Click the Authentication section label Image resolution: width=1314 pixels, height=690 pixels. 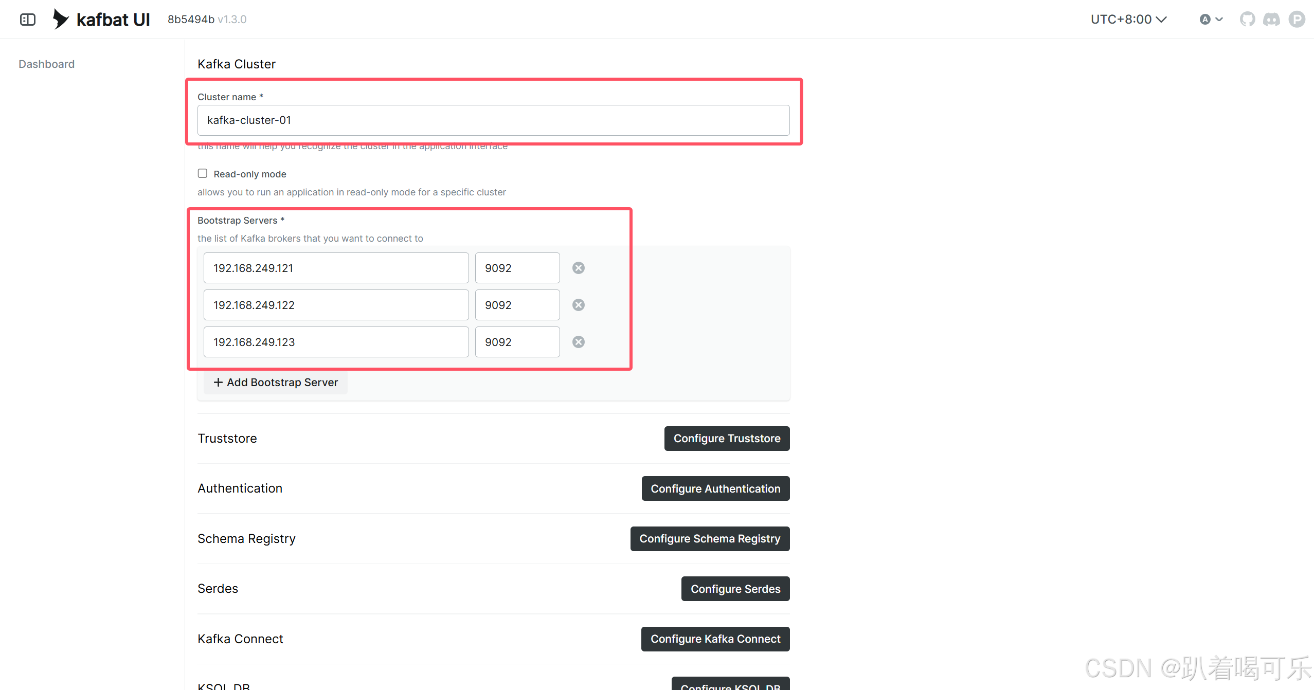pyautogui.click(x=240, y=488)
